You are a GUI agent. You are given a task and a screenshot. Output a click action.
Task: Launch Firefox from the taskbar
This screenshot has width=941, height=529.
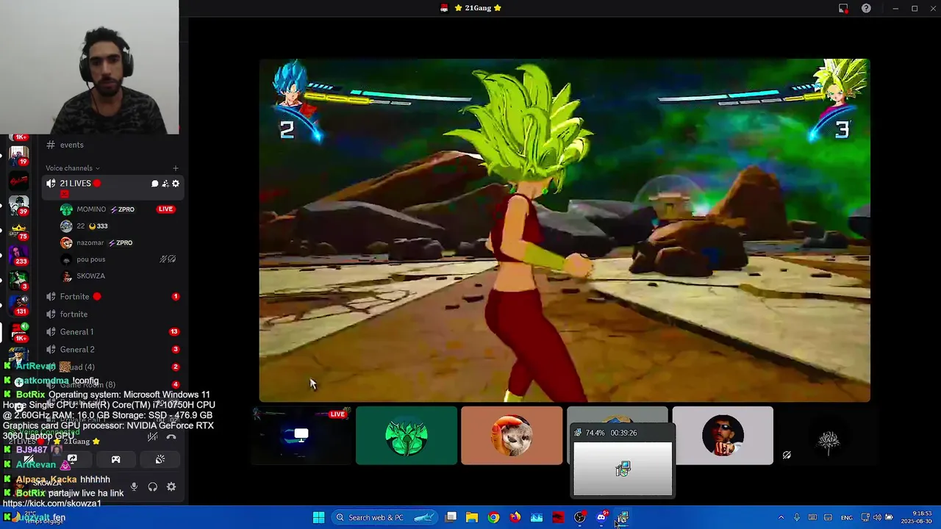tap(515, 517)
